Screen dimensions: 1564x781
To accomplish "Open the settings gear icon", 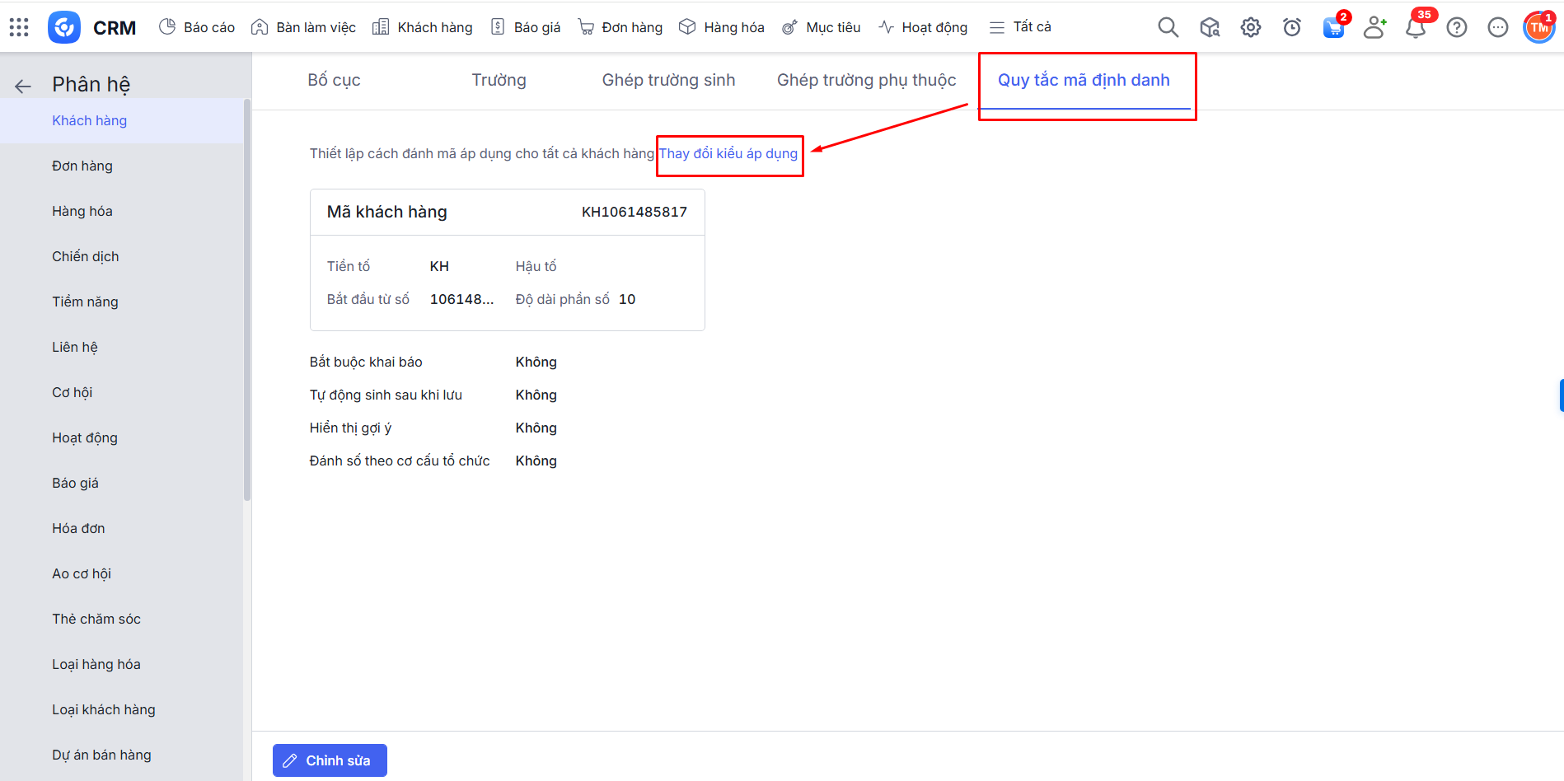I will tap(1250, 27).
